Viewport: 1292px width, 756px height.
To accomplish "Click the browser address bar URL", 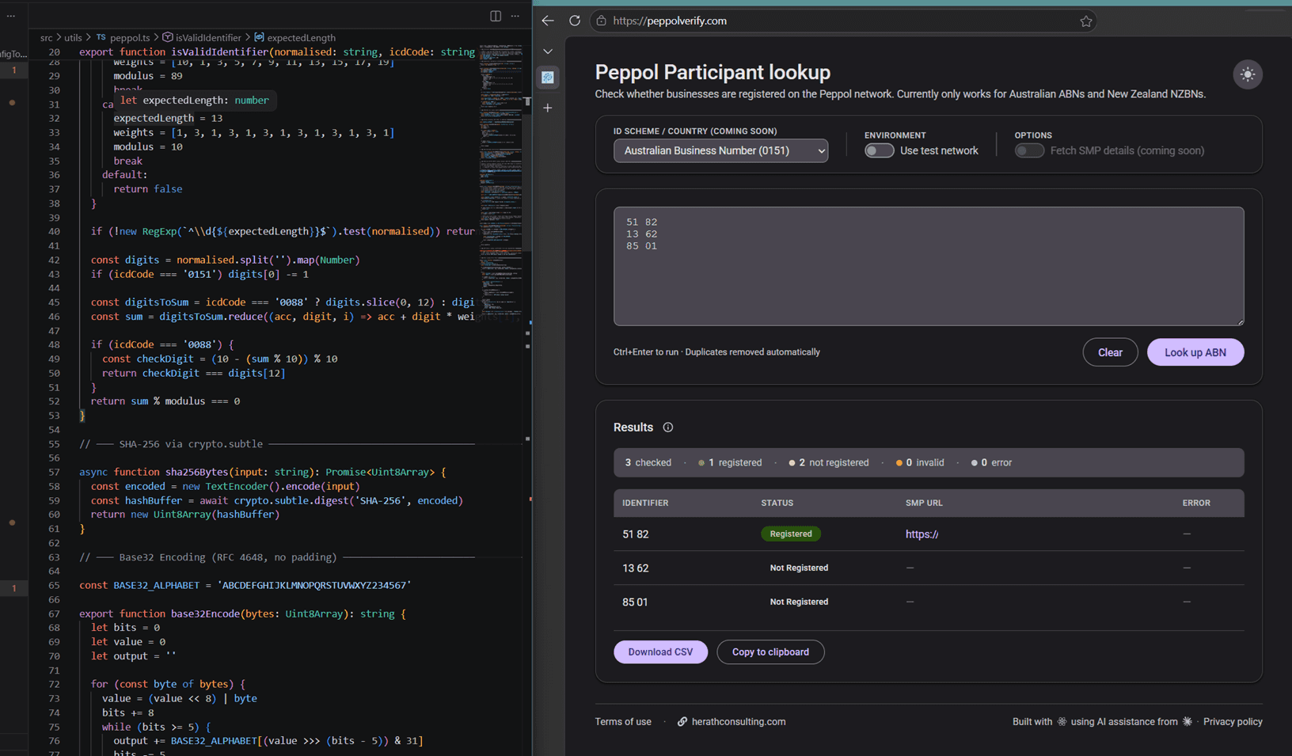I will 670,21.
